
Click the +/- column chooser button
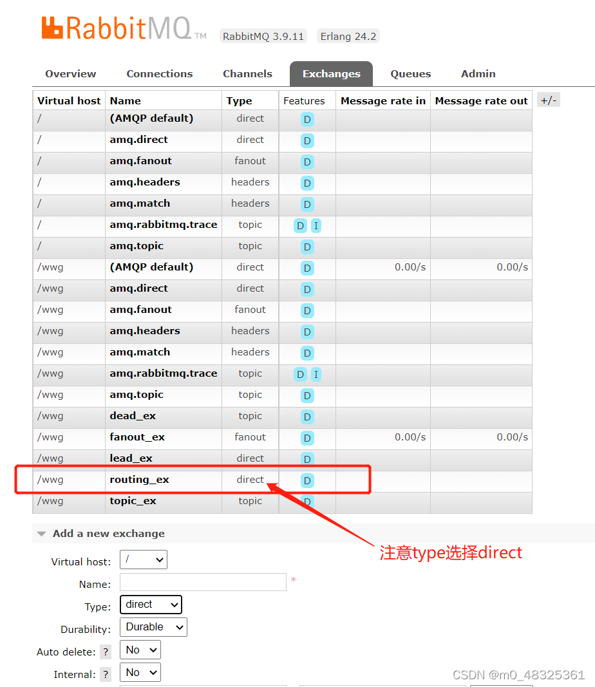tap(548, 100)
